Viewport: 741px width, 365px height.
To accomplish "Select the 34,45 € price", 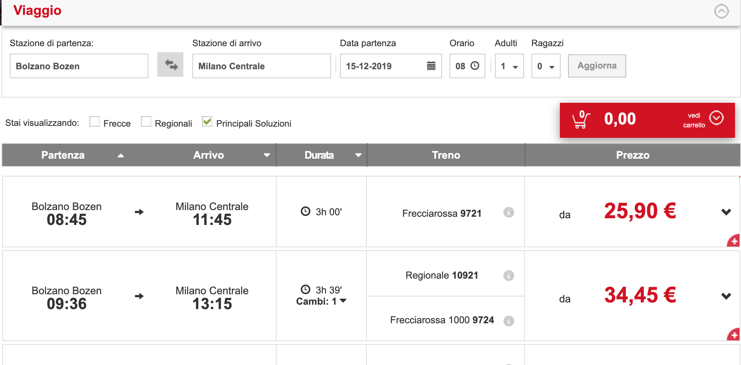I will coord(640,295).
